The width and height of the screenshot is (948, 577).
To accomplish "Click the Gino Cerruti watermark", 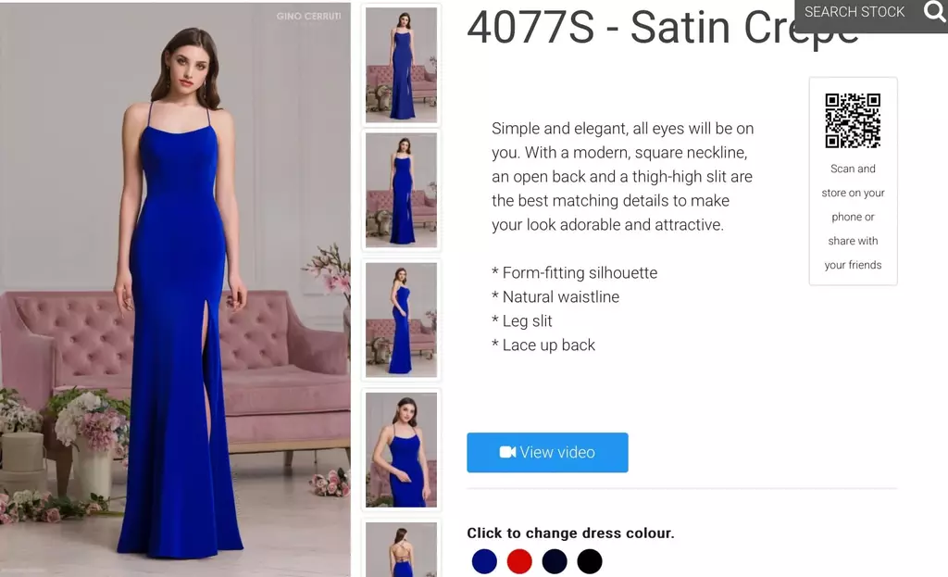I will (x=308, y=17).
